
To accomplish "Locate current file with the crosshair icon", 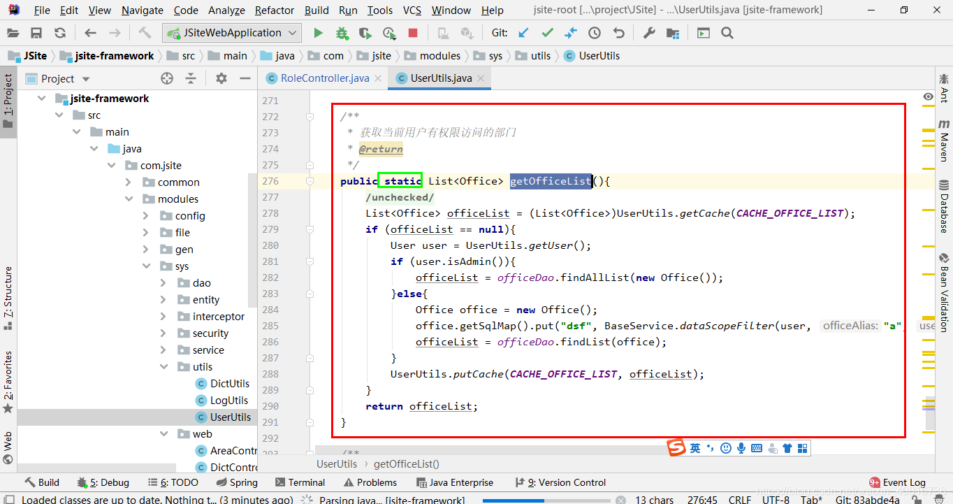I will 166,78.
